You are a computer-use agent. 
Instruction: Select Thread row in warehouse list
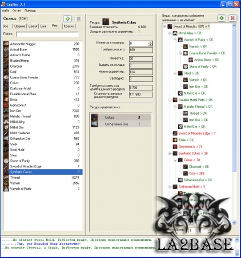click(x=43, y=178)
